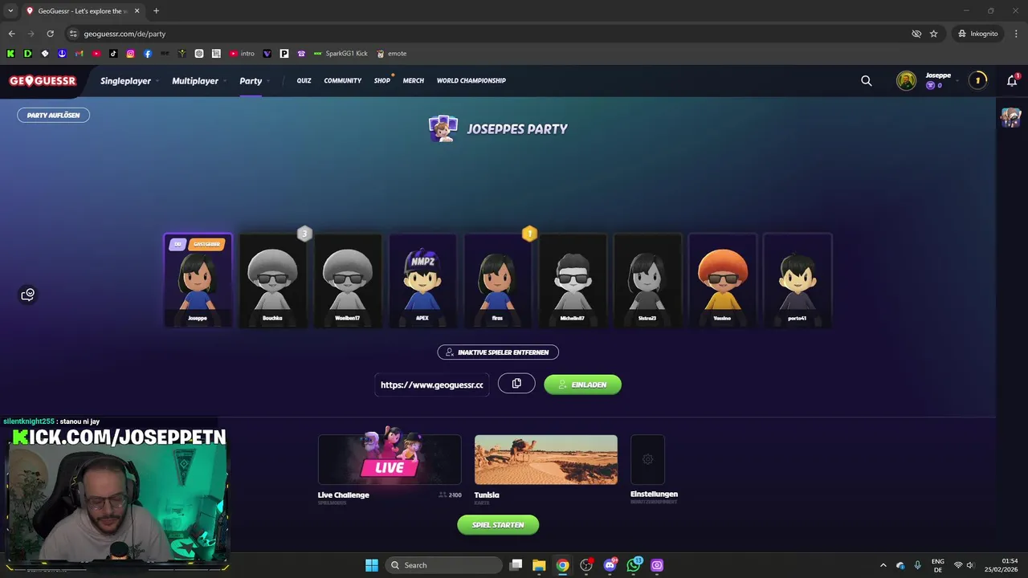1028x578 pixels.
Task: Open the YouTube intro bookmark
Action: click(x=242, y=54)
